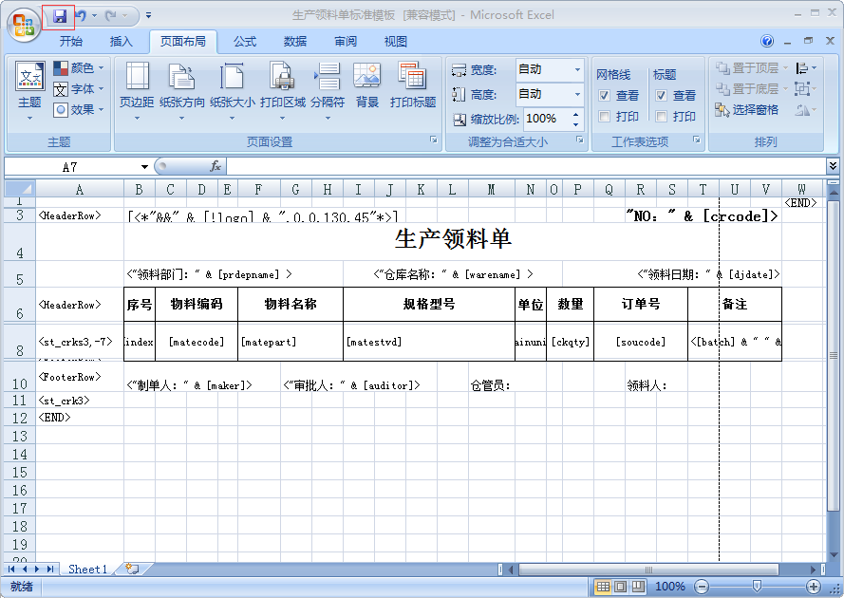This screenshot has width=844, height=598.
Task: Toggle Gridlines View (查看) checkbox
Action: point(604,96)
